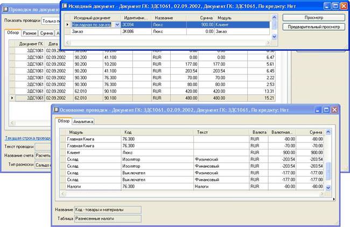The height and width of the screenshot is (227, 350).
Task: Click the Показать проводки field
Action: tap(51, 21)
